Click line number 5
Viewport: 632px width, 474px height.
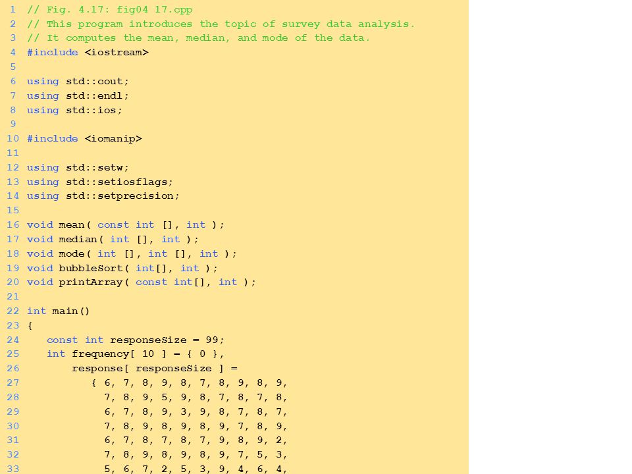[13, 66]
